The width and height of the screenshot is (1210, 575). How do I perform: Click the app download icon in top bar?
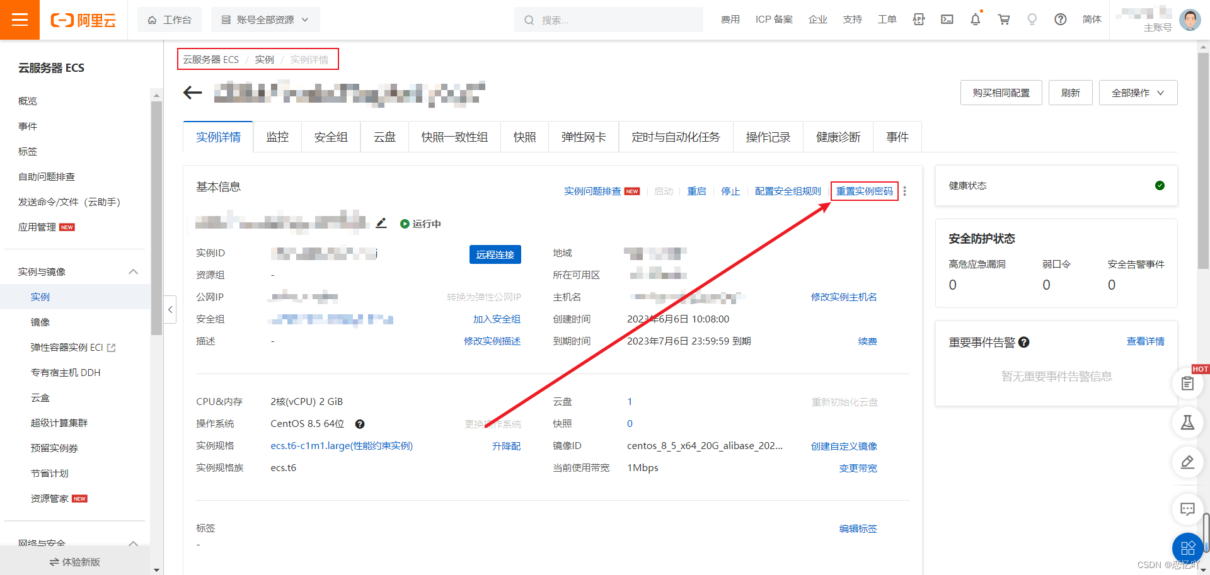(x=919, y=20)
